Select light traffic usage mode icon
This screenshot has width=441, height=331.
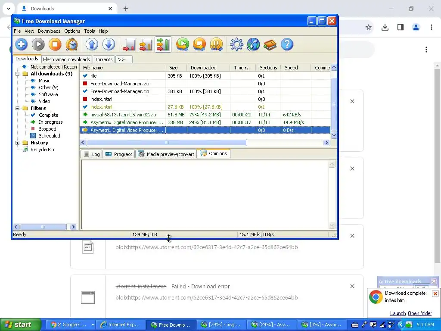129,44
